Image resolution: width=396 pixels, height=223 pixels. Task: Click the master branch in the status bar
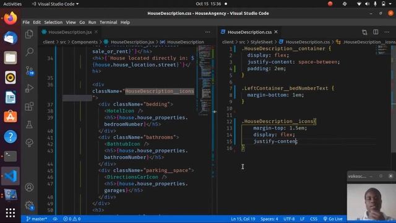(37, 219)
